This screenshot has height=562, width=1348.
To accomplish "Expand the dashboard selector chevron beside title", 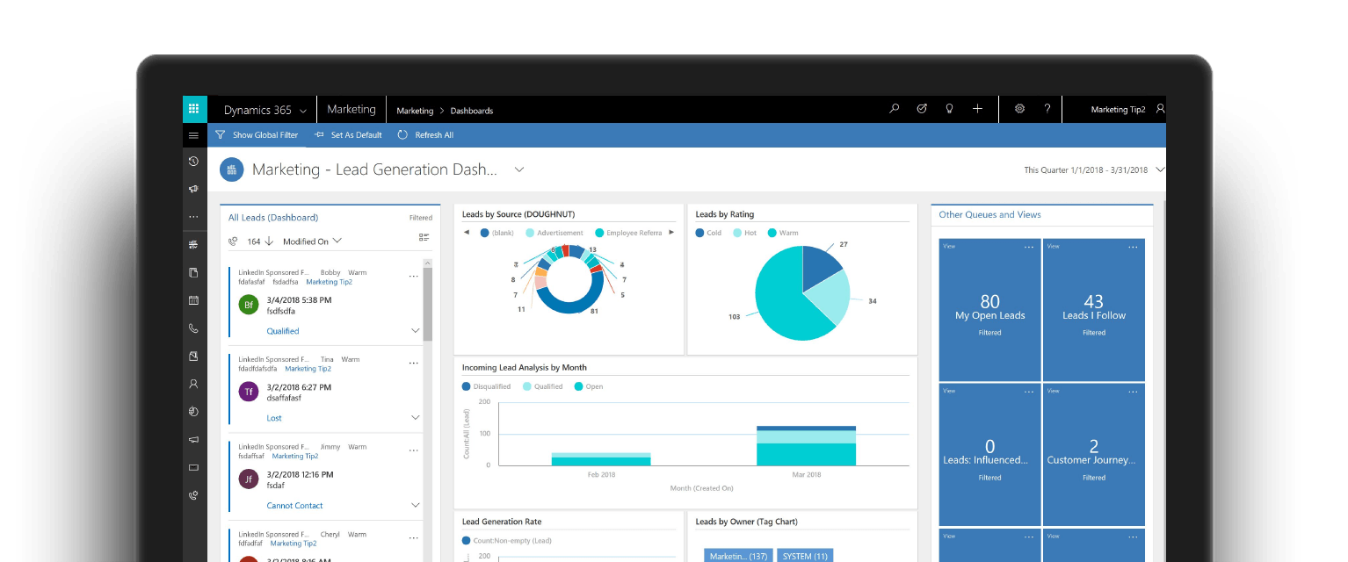I will pyautogui.click(x=519, y=169).
